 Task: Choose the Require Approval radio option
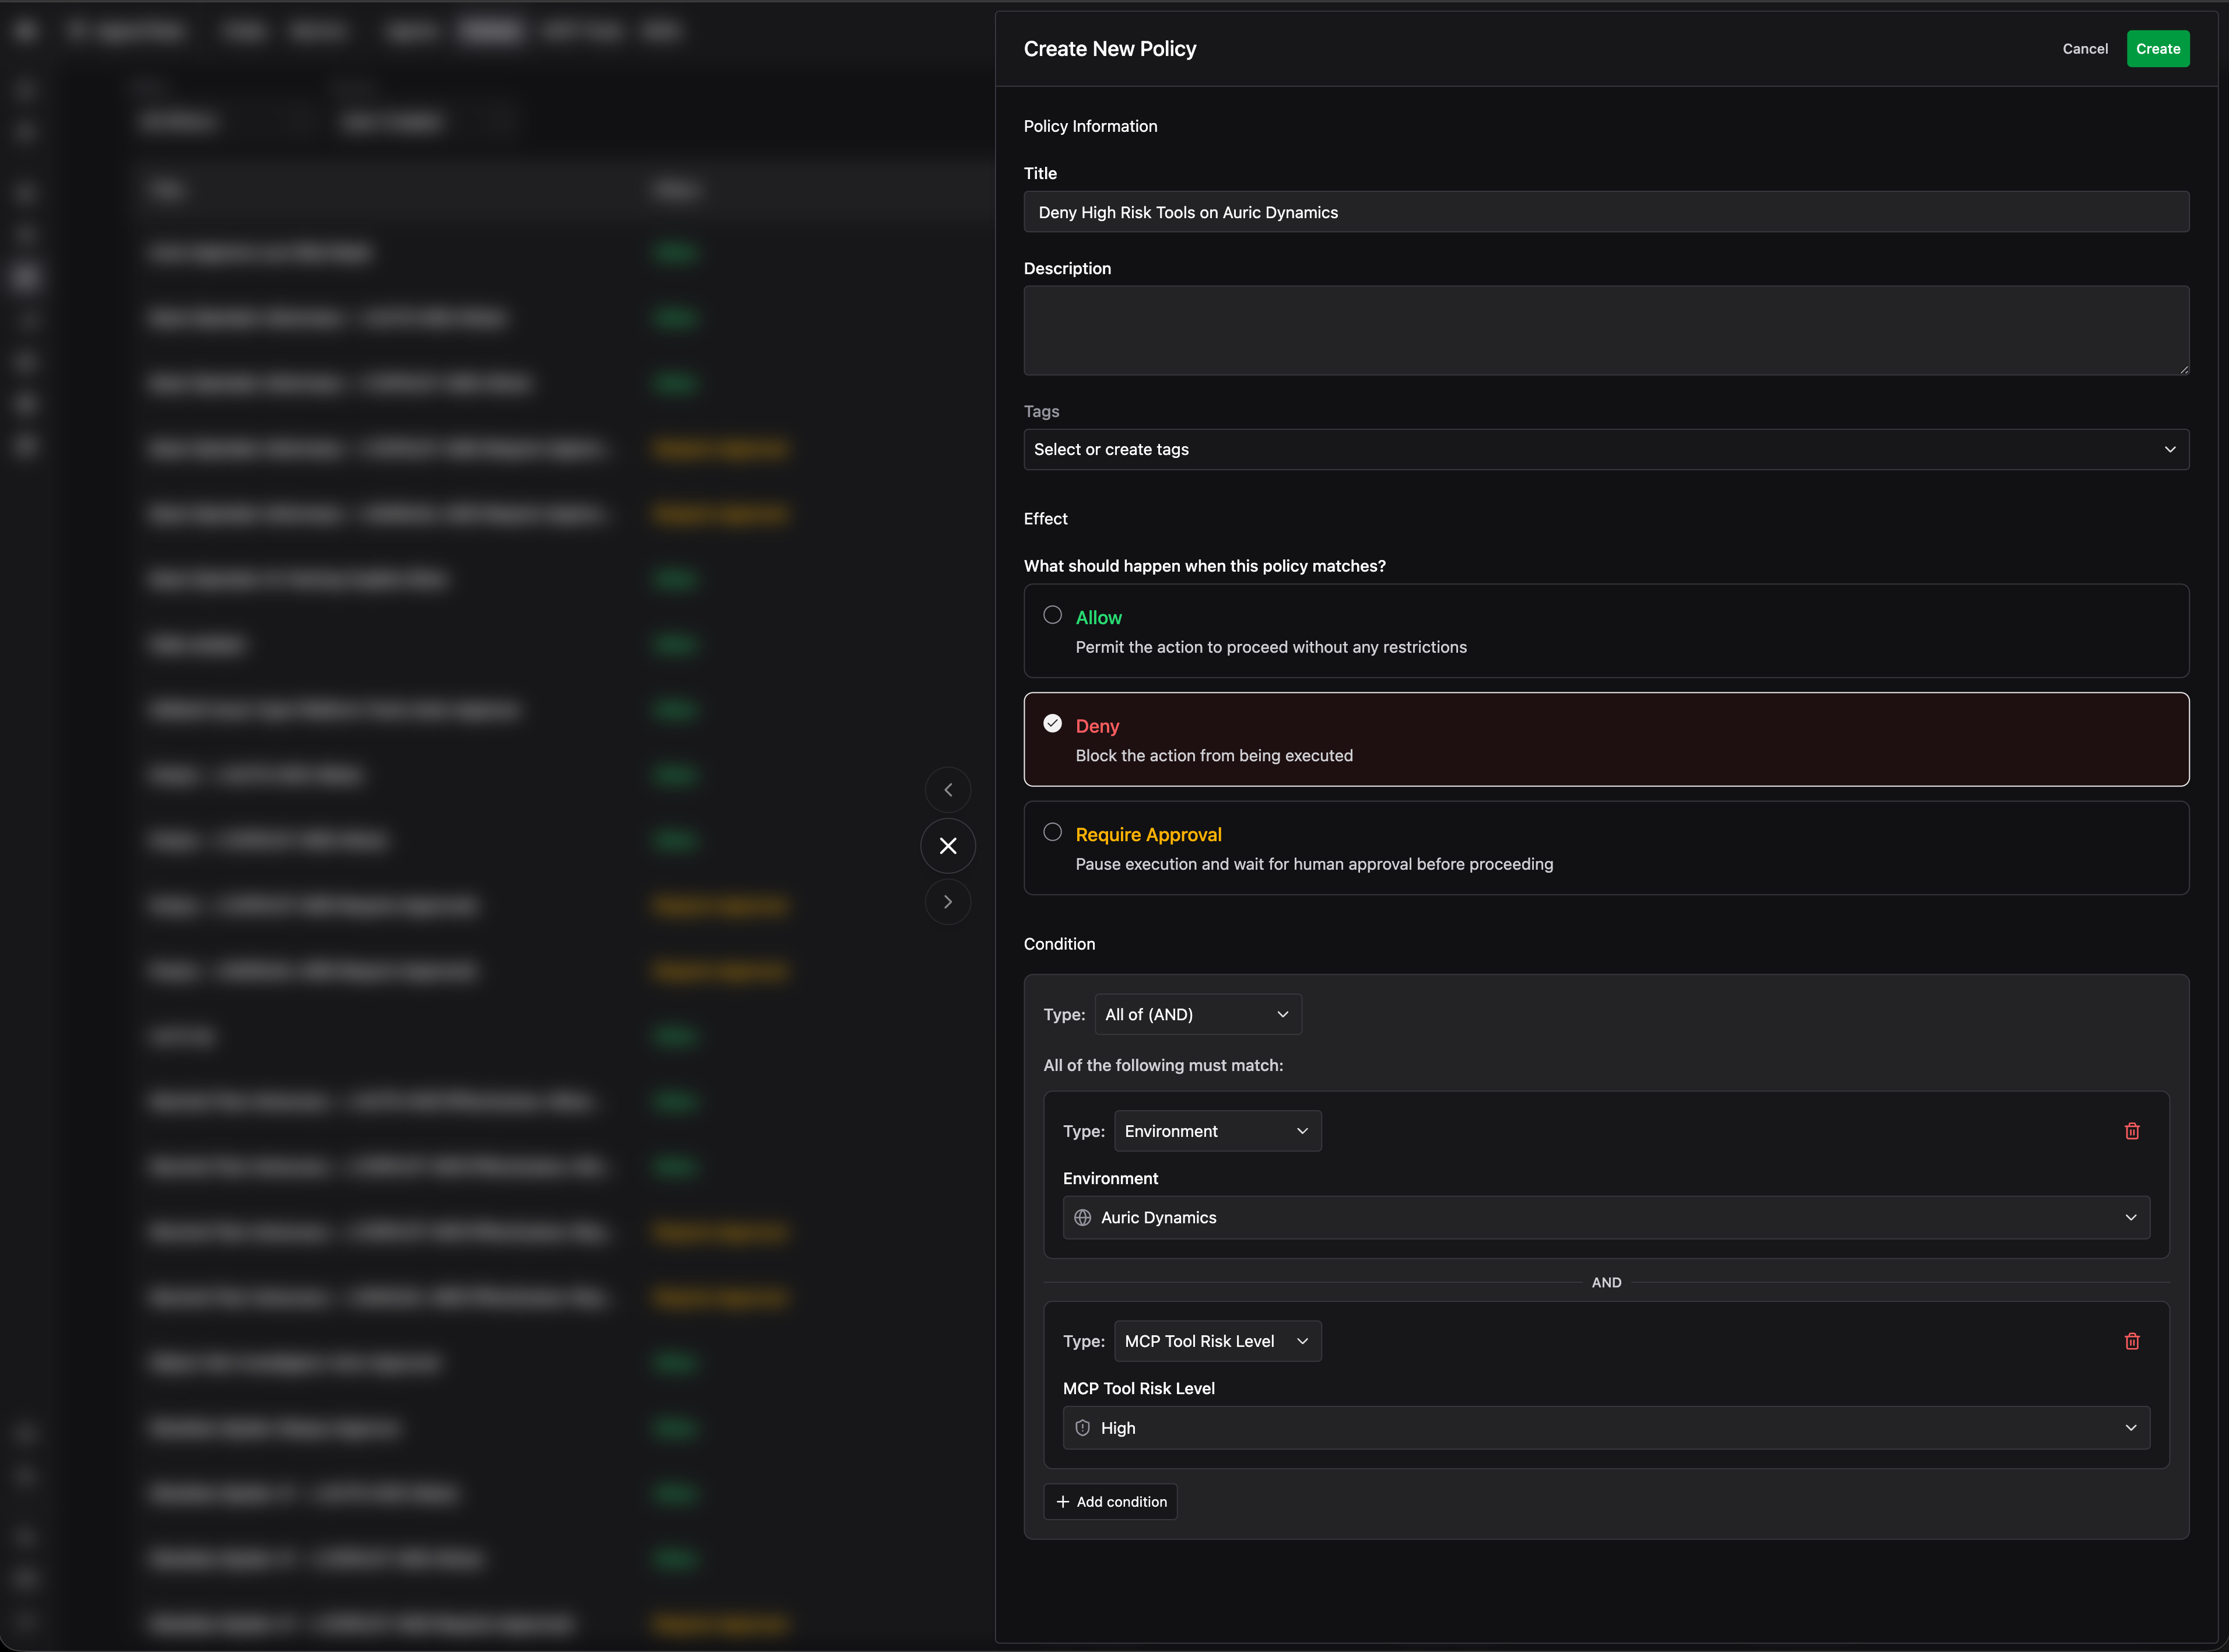(1053, 832)
